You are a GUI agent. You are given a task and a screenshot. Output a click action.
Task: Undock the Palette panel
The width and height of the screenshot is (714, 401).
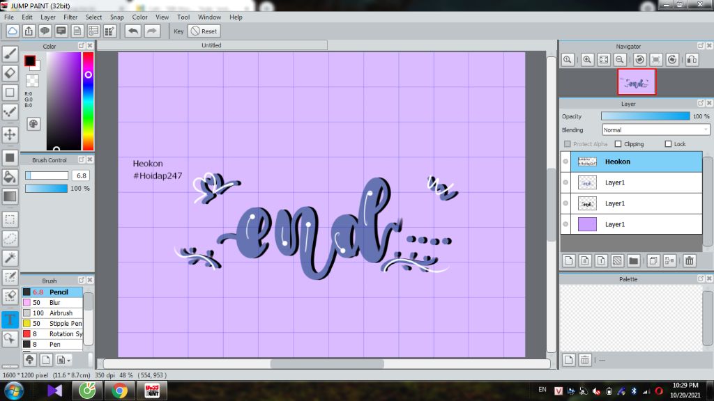pos(701,278)
